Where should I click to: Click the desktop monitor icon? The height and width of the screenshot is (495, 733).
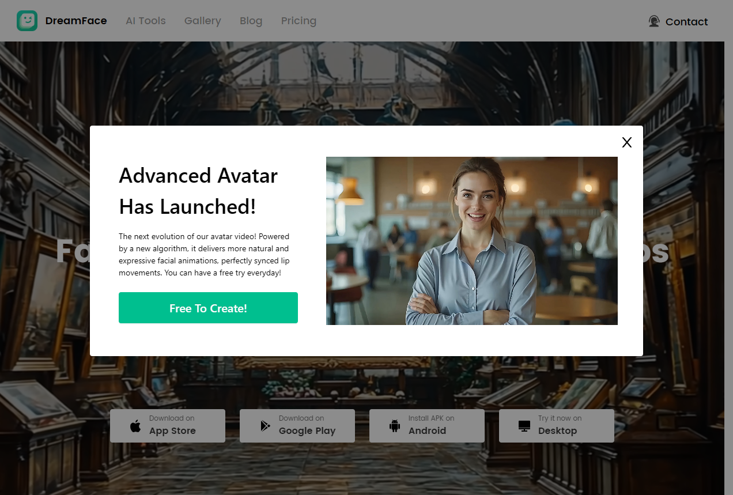(524, 426)
